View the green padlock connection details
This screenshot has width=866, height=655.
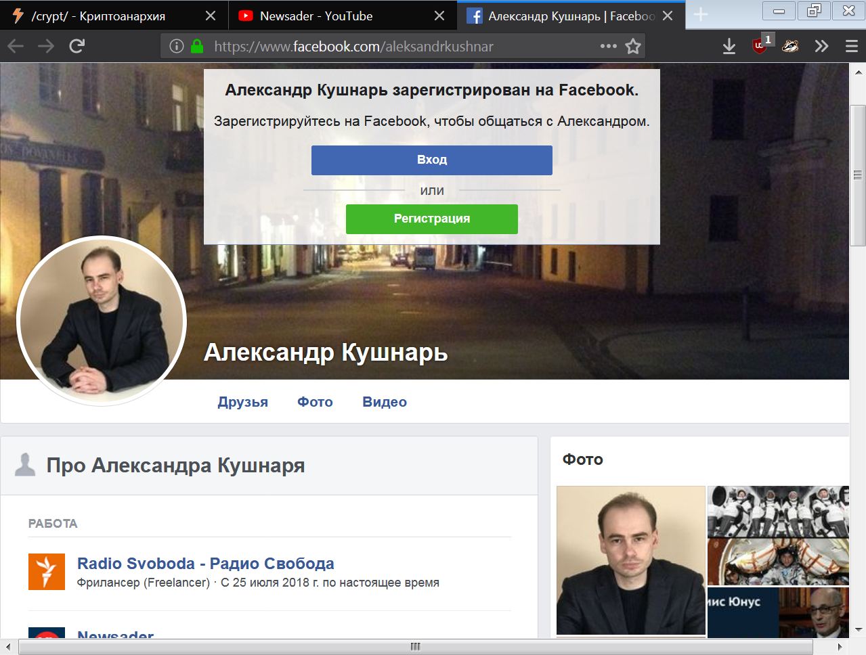click(197, 46)
